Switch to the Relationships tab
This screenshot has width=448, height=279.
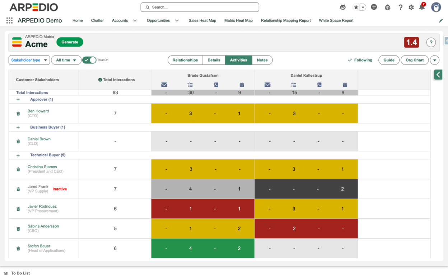pos(185,60)
